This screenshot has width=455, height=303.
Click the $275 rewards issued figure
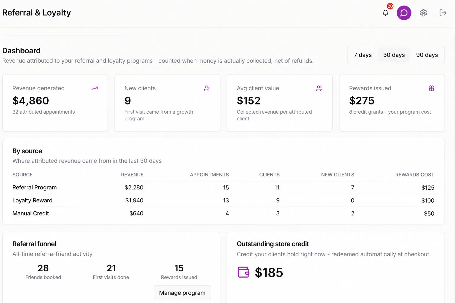[362, 101]
